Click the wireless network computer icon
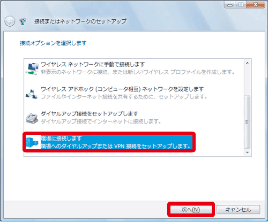This screenshot has width=268, height=222. (x=32, y=68)
